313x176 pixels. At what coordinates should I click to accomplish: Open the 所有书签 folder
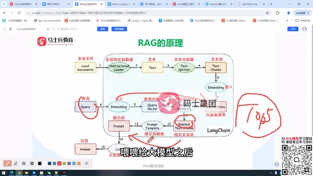pyautogui.click(x=303, y=21)
